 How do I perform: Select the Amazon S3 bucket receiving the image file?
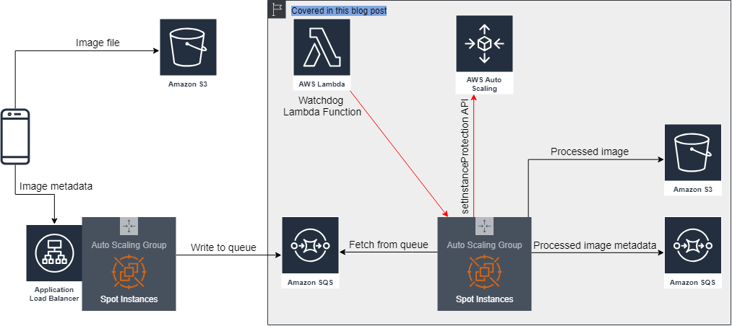pyautogui.click(x=188, y=48)
